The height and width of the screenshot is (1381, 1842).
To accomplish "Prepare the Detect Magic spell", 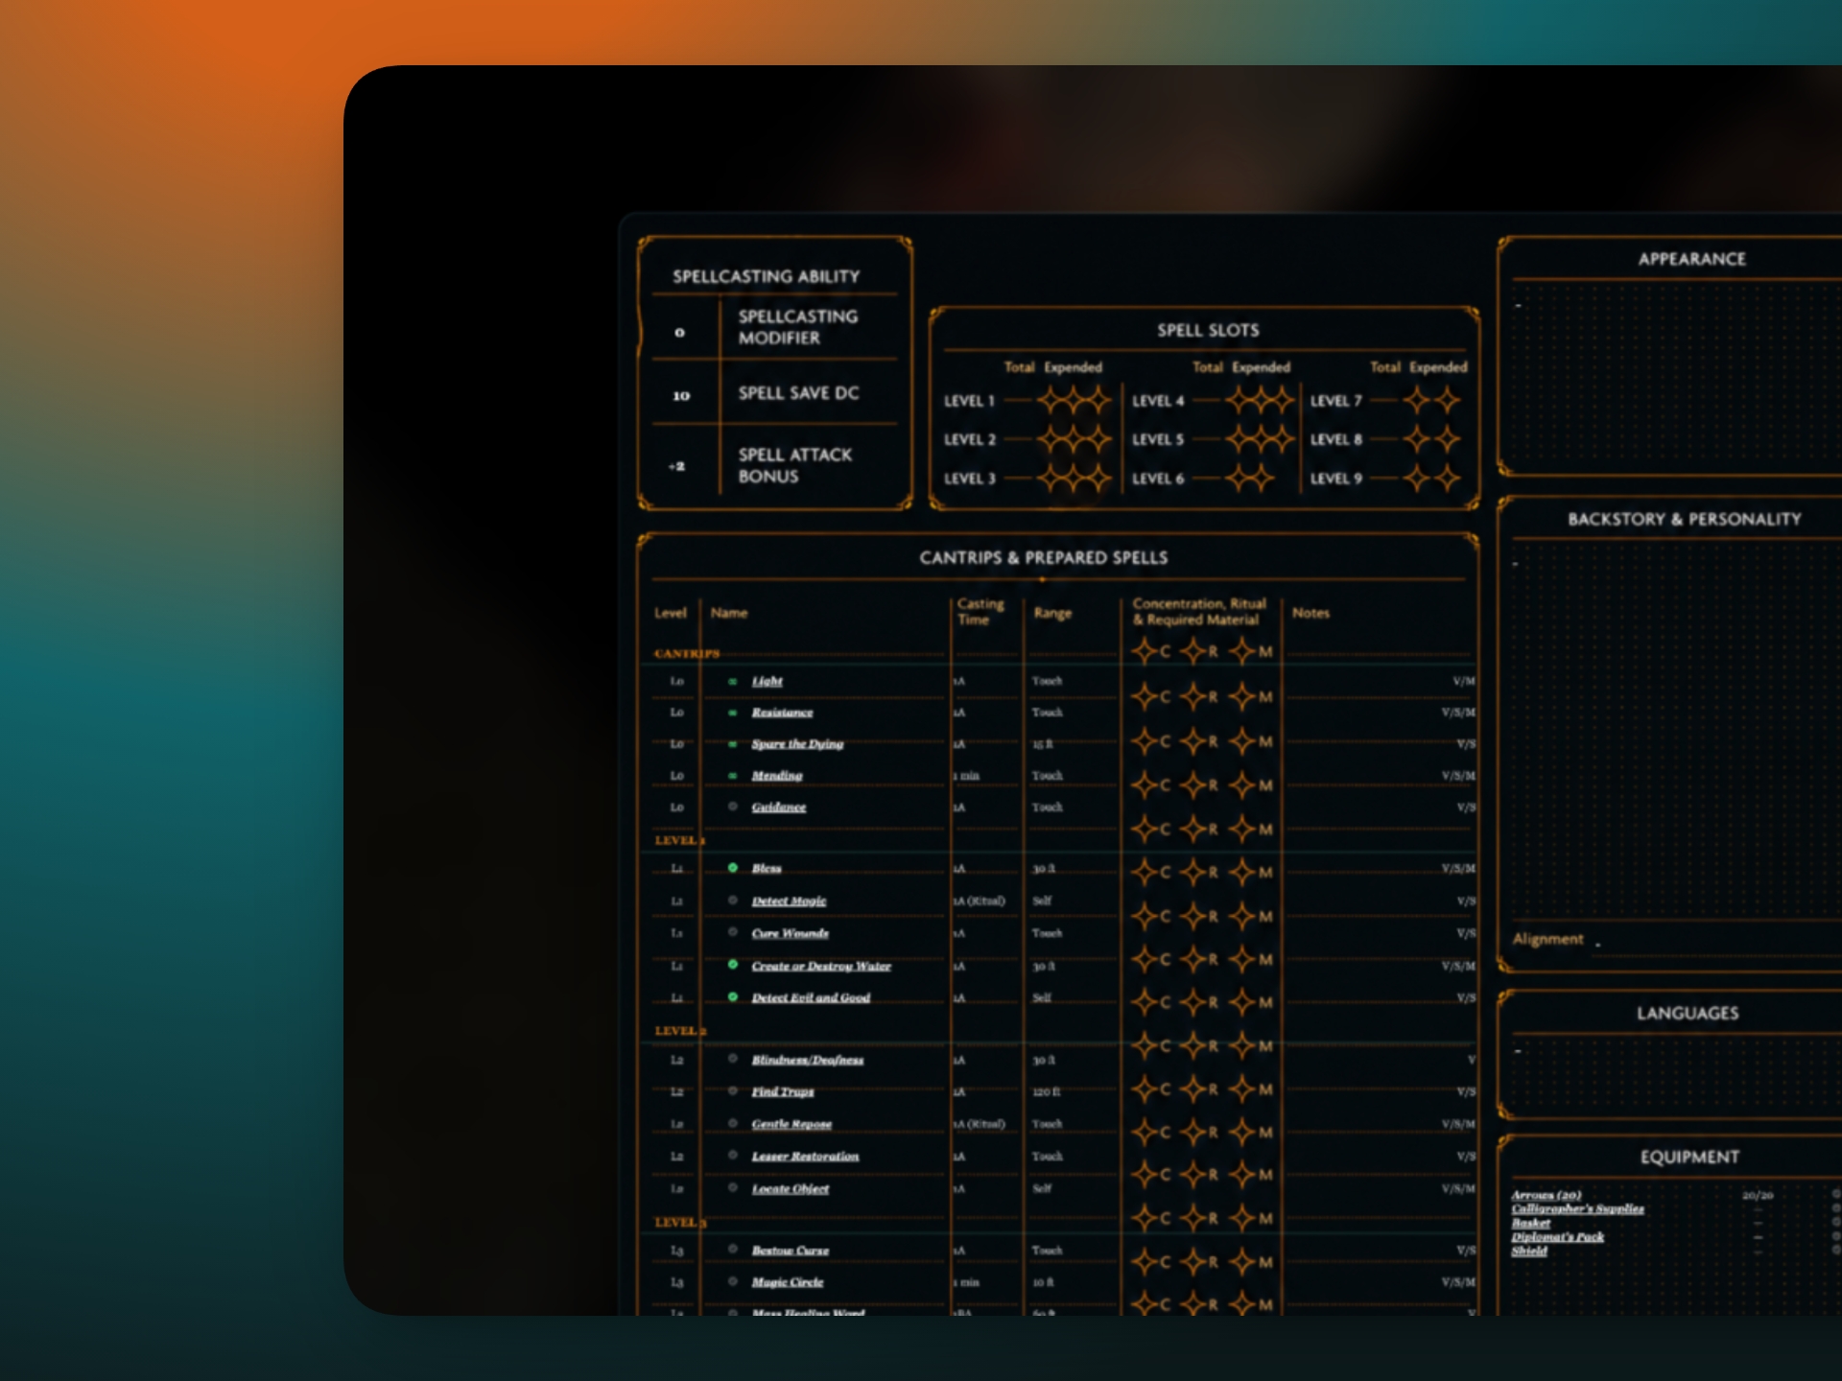I will [733, 901].
